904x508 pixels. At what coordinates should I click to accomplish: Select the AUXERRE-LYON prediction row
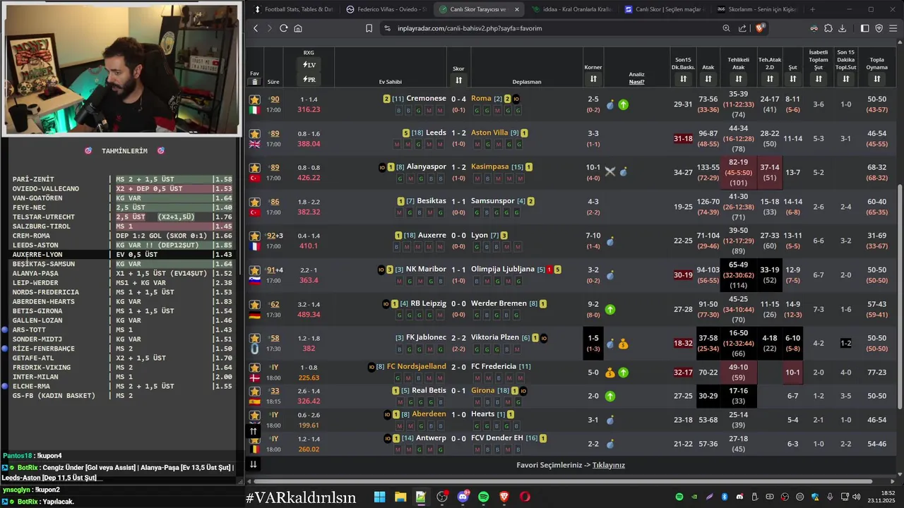click(121, 255)
